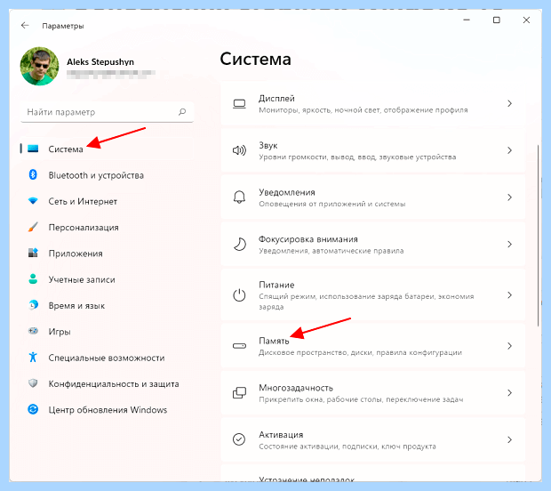Click the Игры controller icon

click(x=33, y=331)
